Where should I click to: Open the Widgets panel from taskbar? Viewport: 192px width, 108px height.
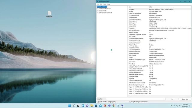[83, 106]
